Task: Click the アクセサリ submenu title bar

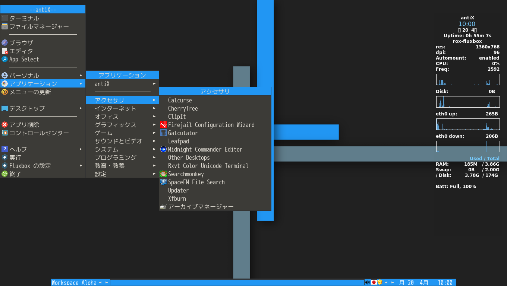Action: pyautogui.click(x=215, y=91)
